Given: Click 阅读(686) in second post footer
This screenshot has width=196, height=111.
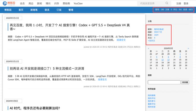Looking at the screenshot, I should click(x=122, y=86).
